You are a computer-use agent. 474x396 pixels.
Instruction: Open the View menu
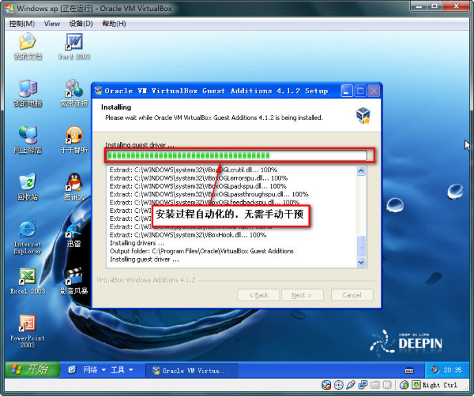pos(52,23)
